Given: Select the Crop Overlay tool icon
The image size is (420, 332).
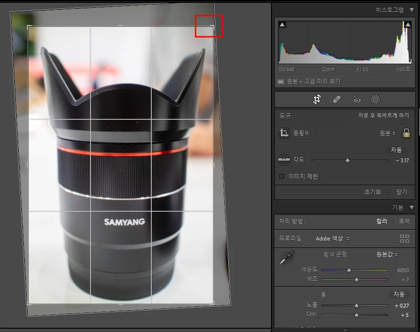Looking at the screenshot, I should (317, 100).
